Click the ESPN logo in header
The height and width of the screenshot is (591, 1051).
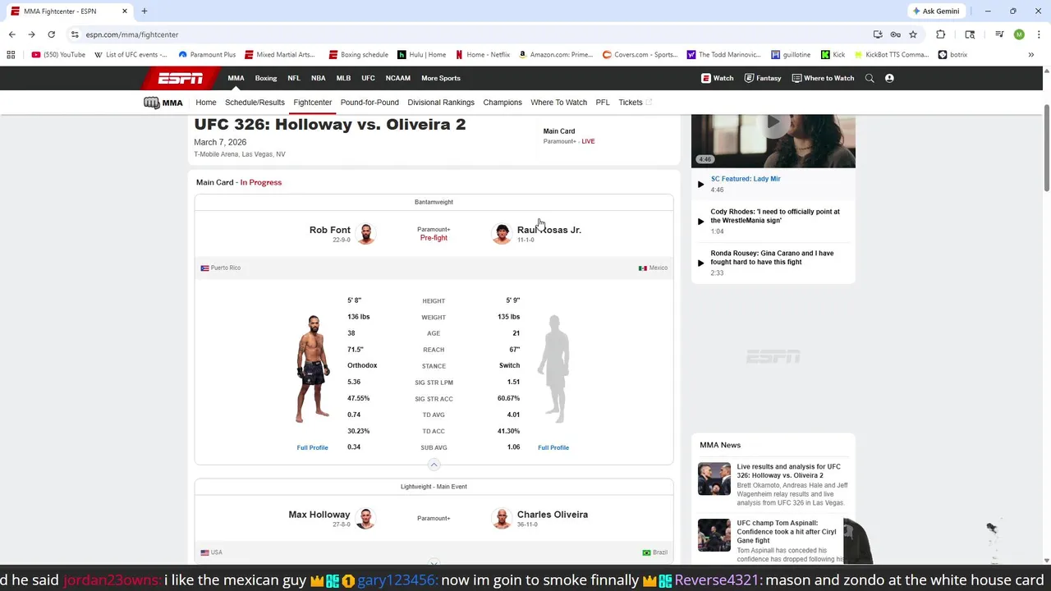(x=181, y=78)
